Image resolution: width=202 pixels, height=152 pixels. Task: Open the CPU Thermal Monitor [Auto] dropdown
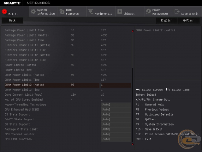pyautogui.click(x=116, y=134)
